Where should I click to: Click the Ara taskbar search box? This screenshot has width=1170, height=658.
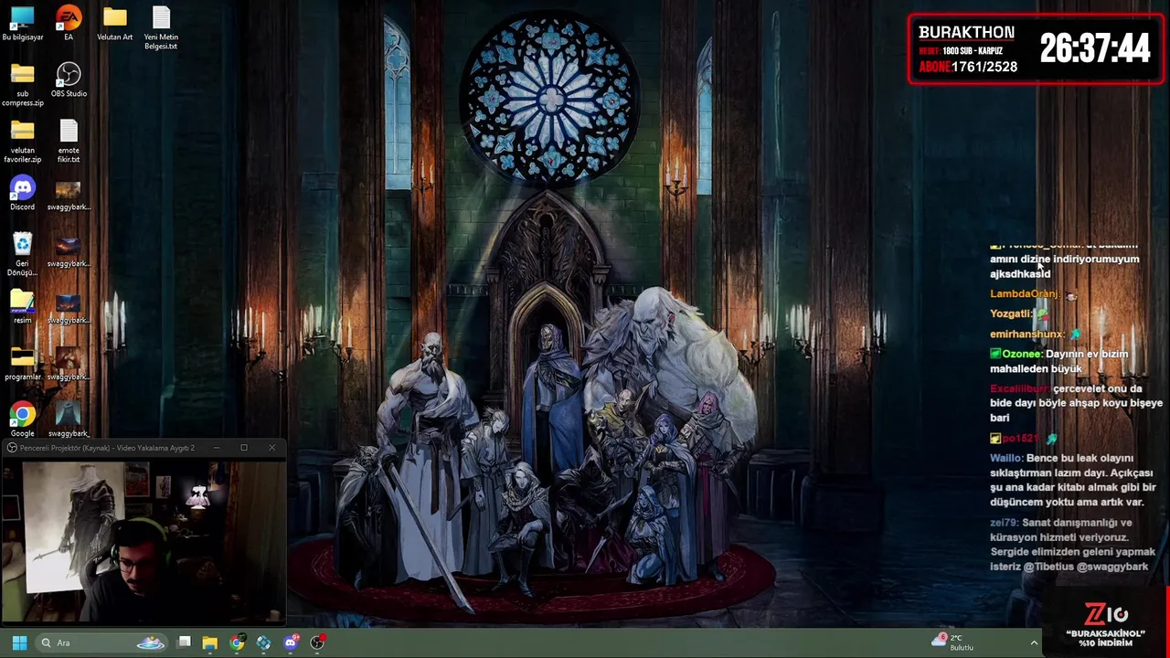101,642
